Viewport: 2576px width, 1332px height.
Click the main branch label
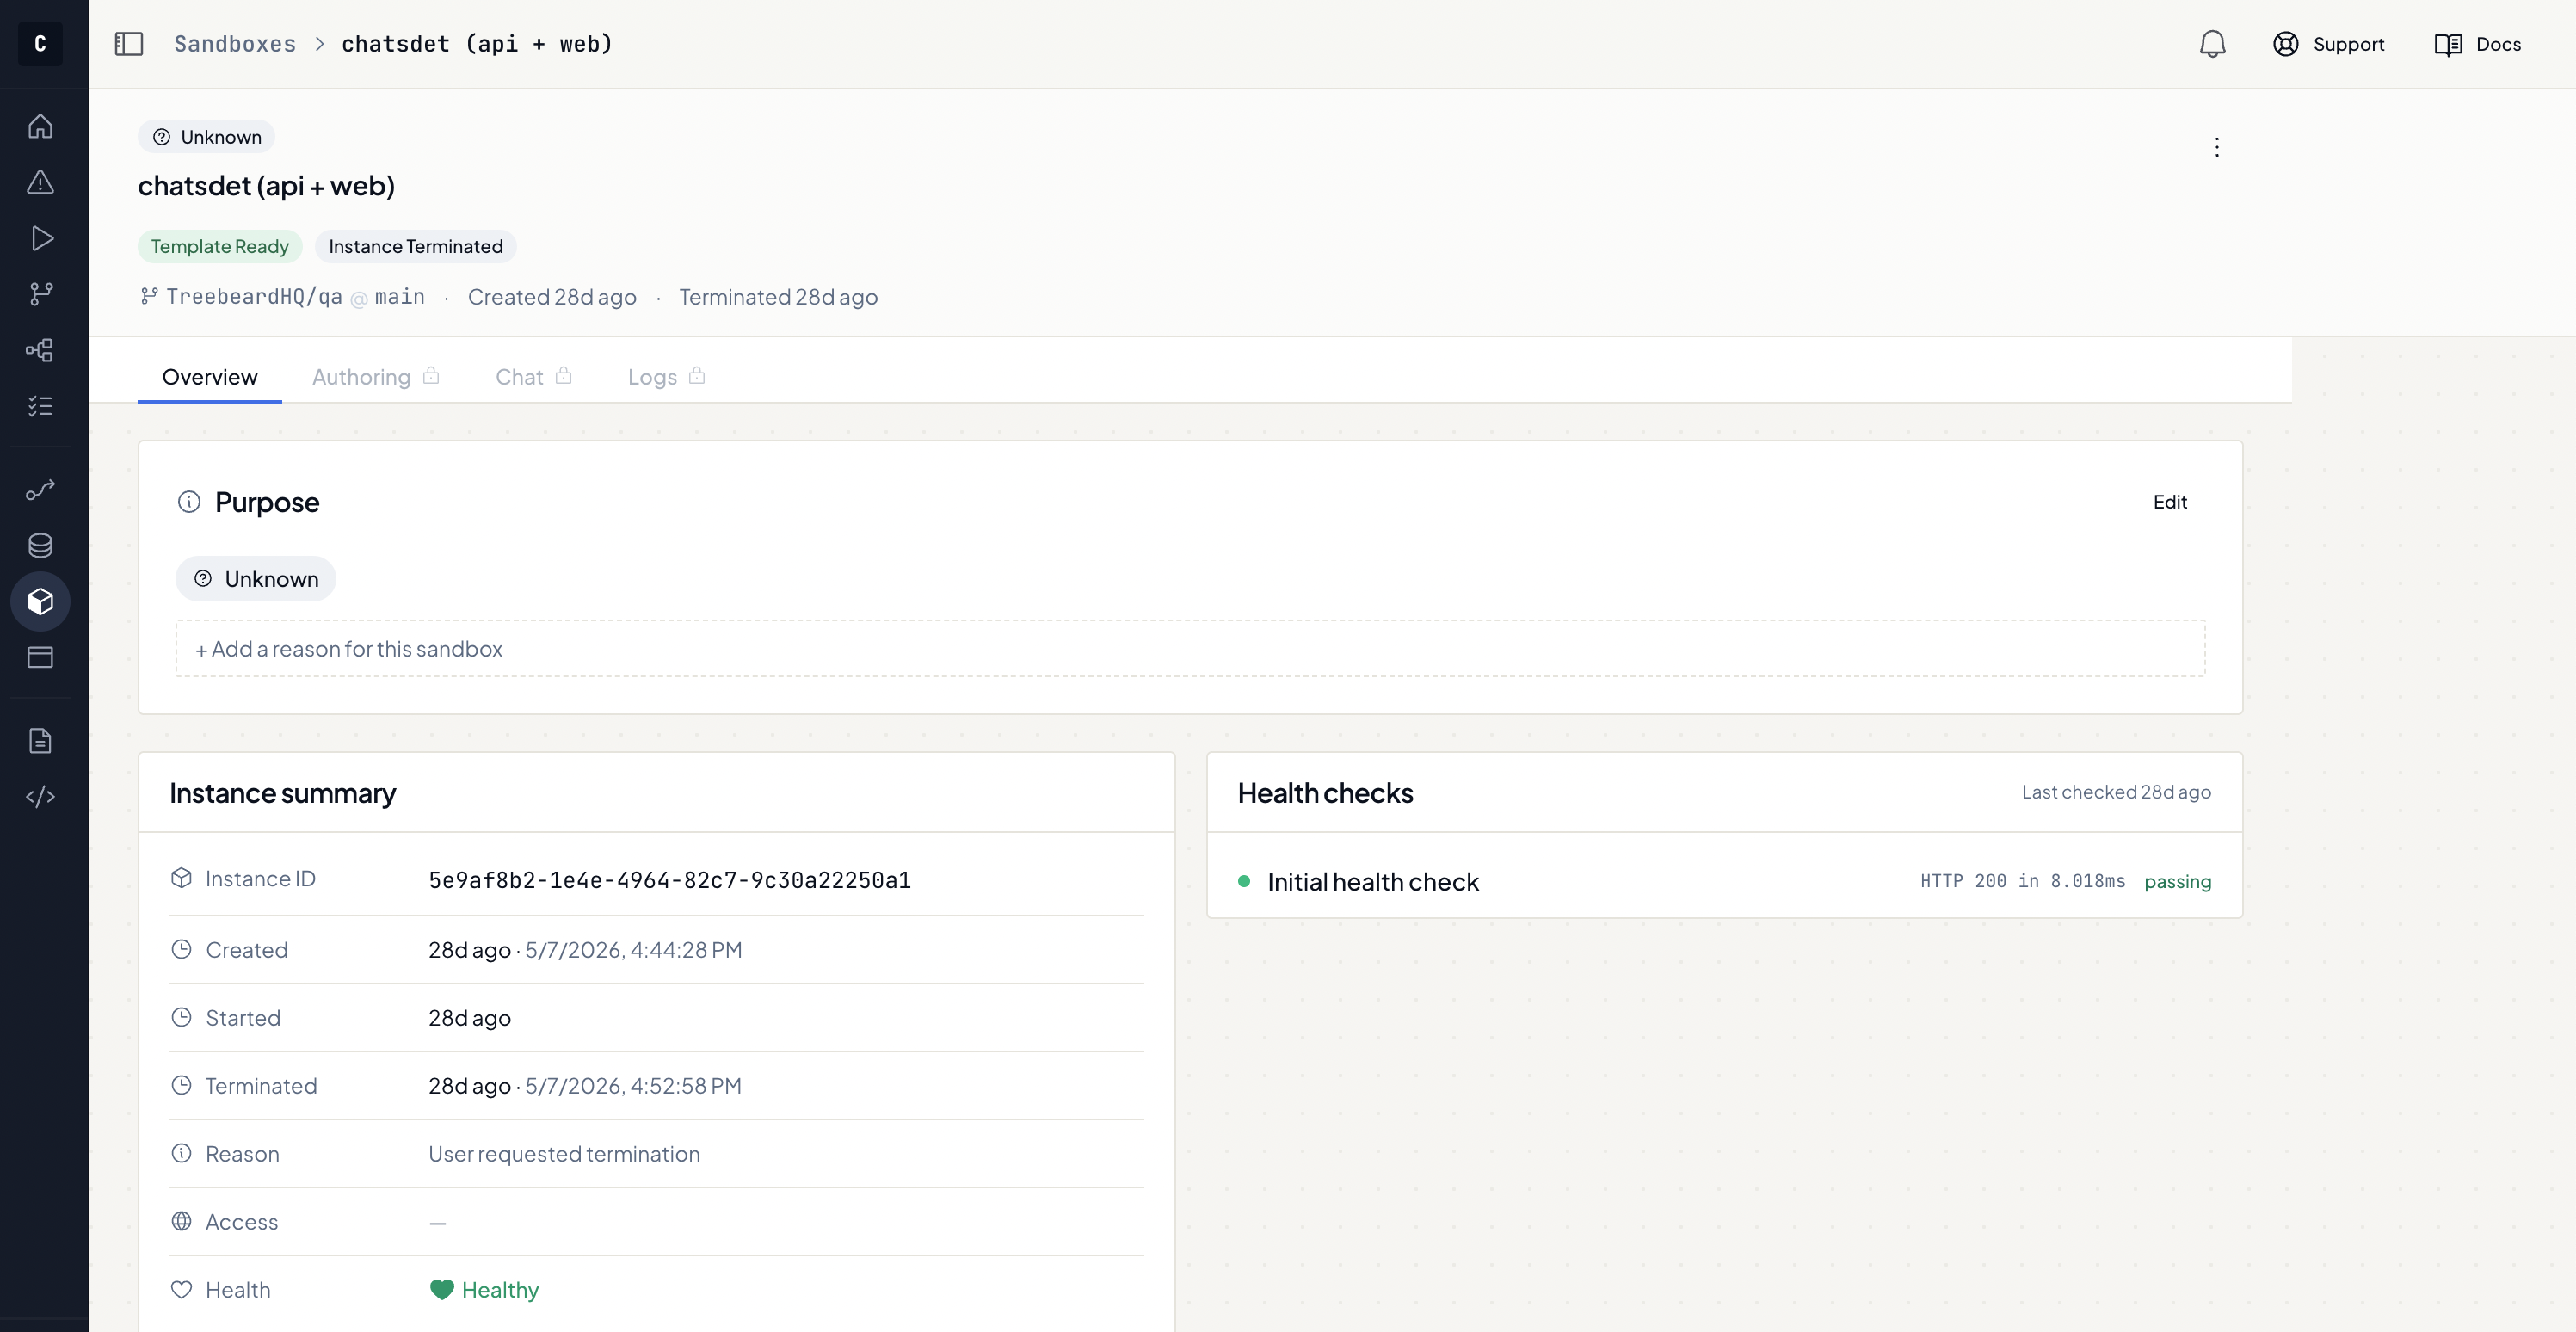pos(399,297)
